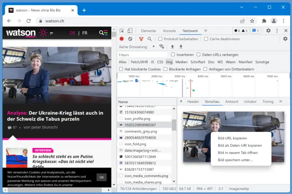Open DevTools settings gear
Image resolution: width=292 pixels, height=194 pixels.
tap(268, 31)
